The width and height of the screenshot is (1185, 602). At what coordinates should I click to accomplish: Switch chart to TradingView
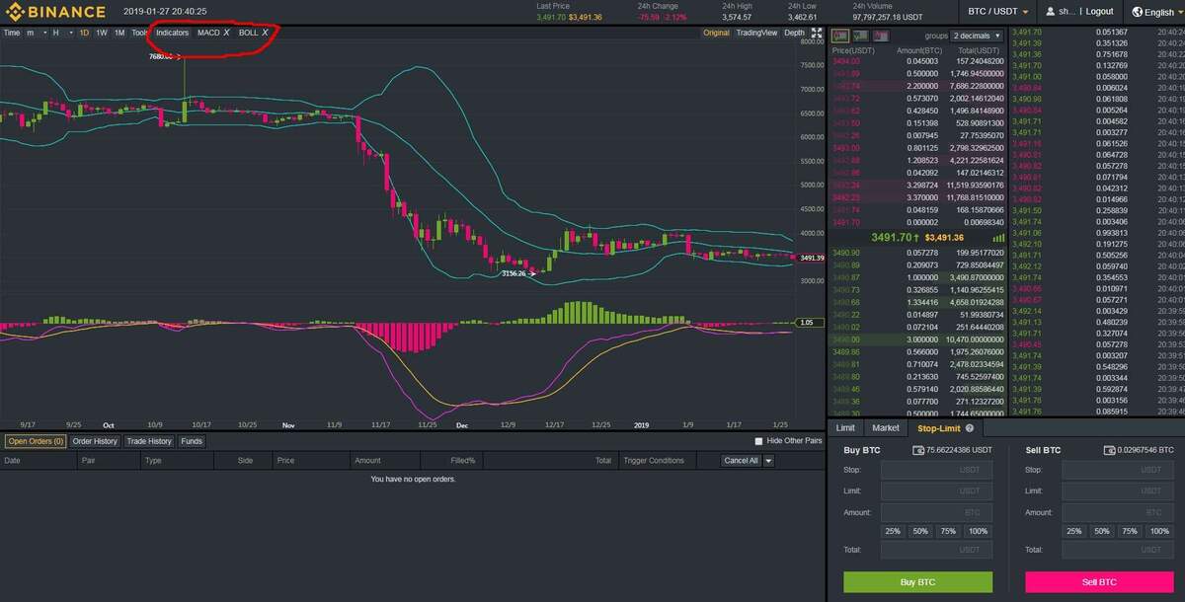[756, 33]
